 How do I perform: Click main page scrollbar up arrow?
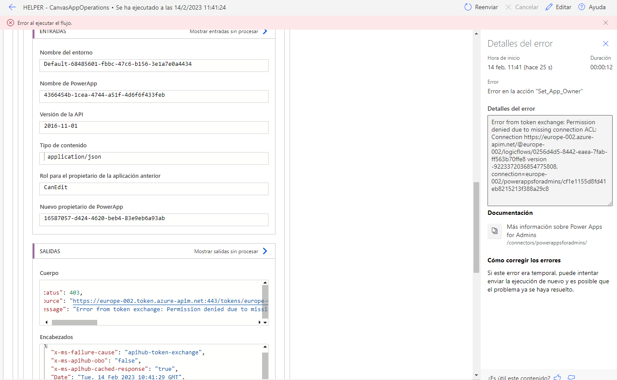(x=476, y=34)
